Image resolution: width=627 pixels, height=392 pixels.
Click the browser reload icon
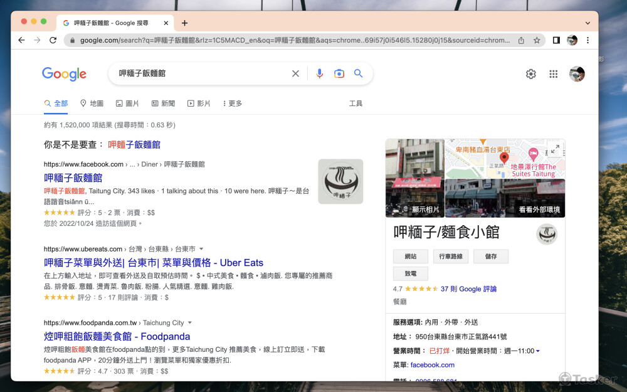(x=53, y=40)
